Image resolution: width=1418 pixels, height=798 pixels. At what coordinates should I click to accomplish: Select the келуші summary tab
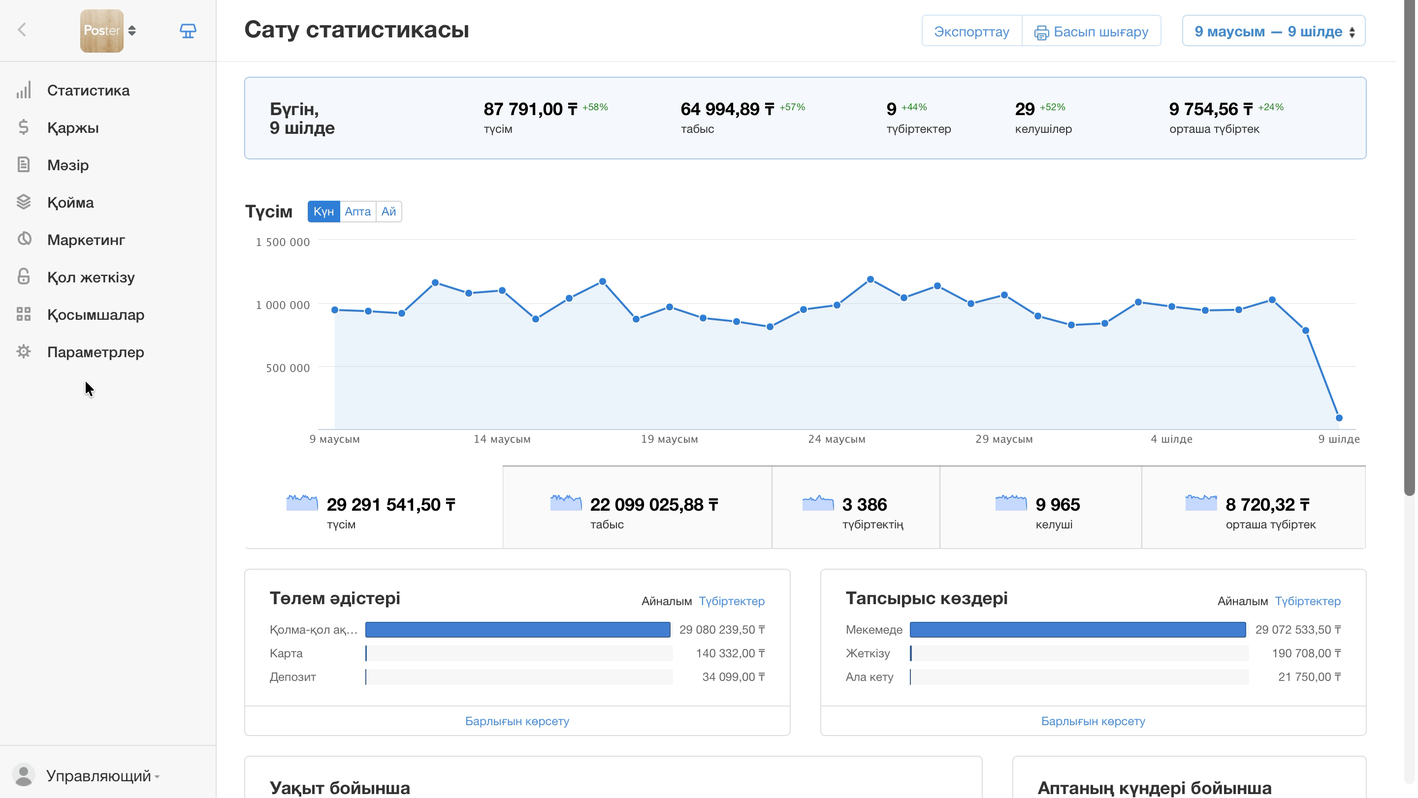pos(1040,508)
